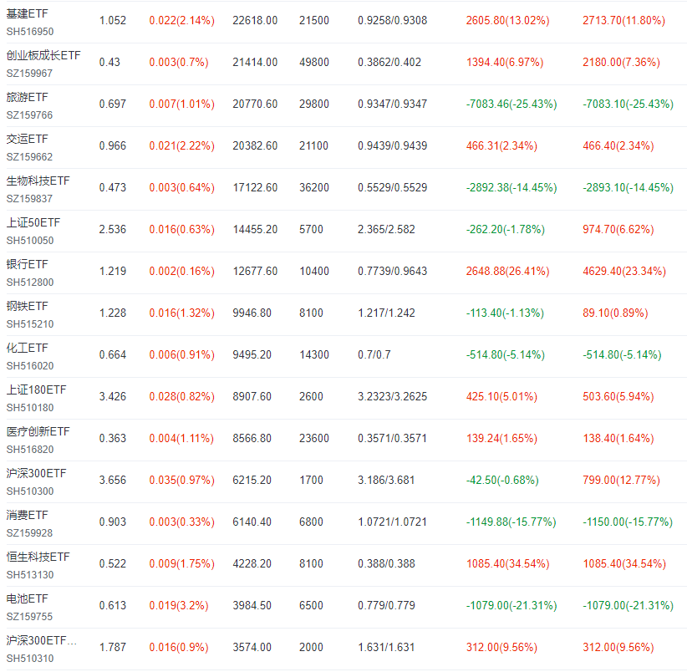The height and width of the screenshot is (672, 687).
Task: Click the profit value 2648.88(26.41%)
Action: click(x=508, y=271)
